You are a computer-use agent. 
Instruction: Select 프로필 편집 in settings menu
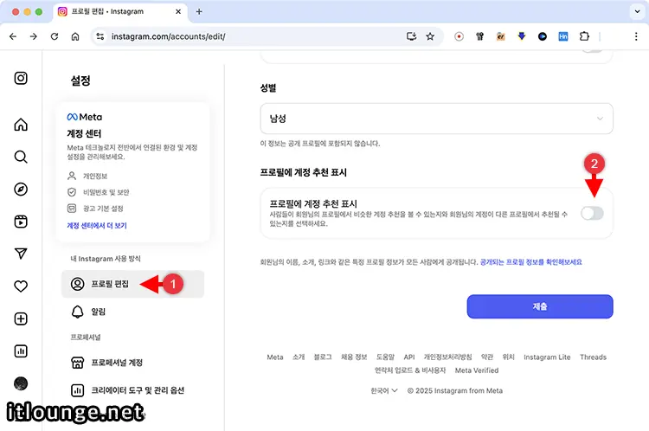pos(109,284)
